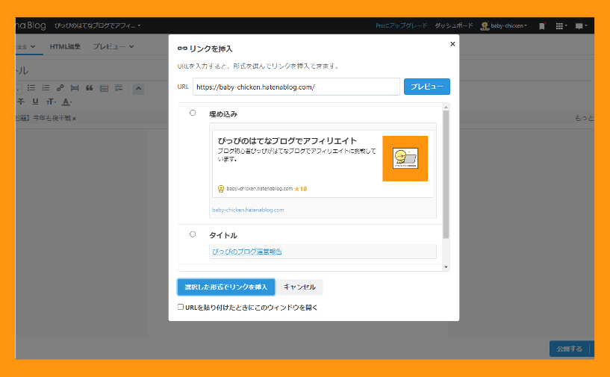Image resolution: width=610 pixels, height=377 pixels.
Task: Open the text color dropdown
Action: 66,102
